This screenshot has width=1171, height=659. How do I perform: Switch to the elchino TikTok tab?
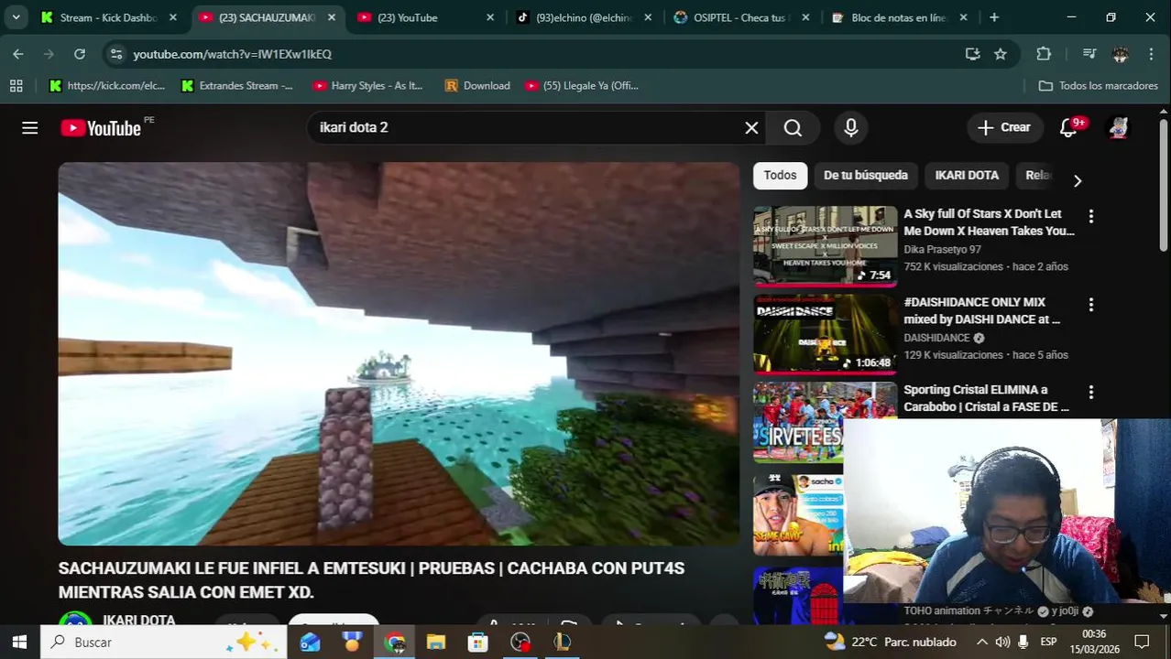point(584,17)
